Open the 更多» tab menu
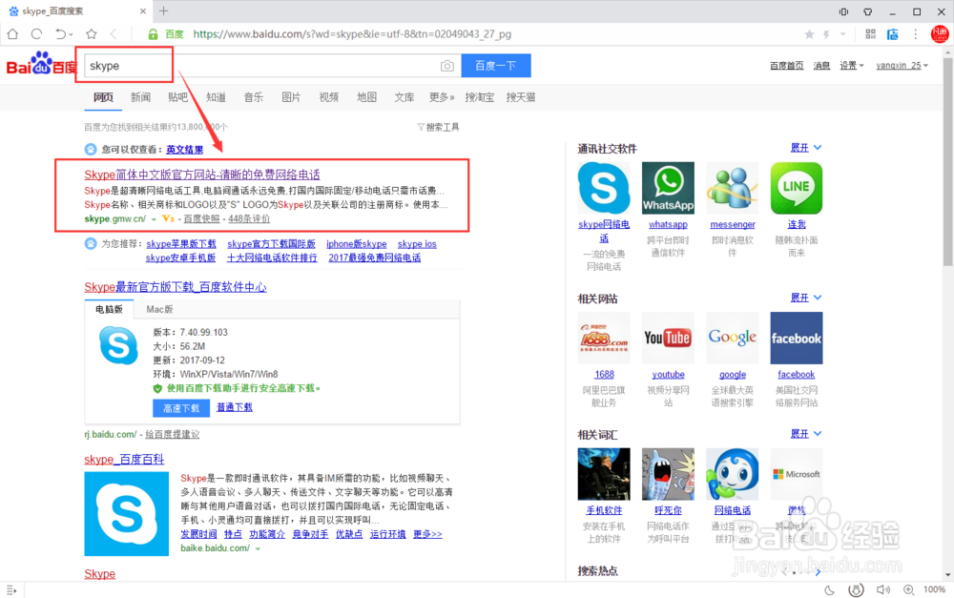 (442, 97)
